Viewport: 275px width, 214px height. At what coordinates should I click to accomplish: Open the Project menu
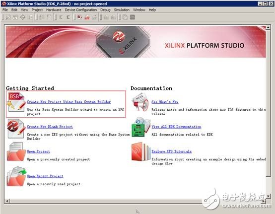click(37, 10)
